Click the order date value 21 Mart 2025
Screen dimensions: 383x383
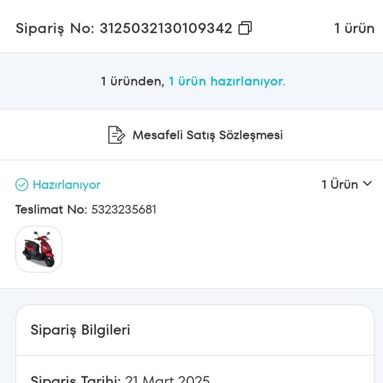(167, 380)
